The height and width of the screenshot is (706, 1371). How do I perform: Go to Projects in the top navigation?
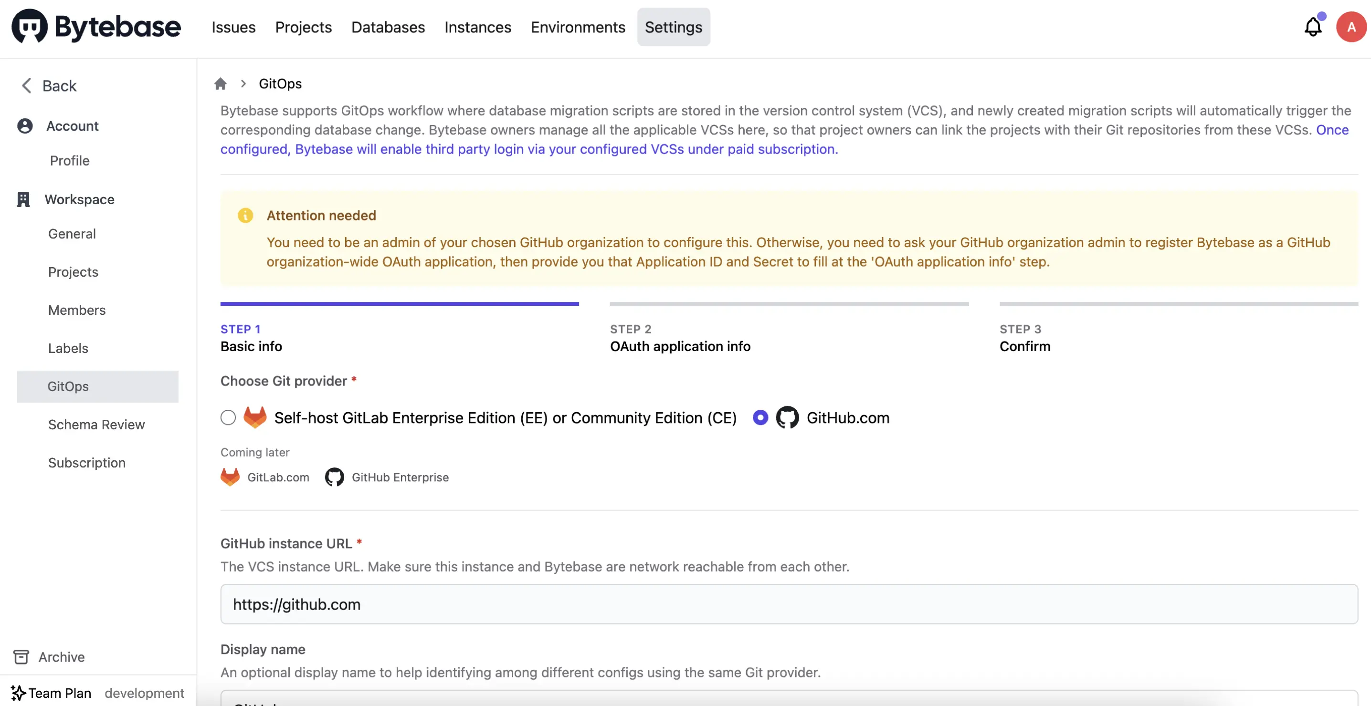[303, 27]
